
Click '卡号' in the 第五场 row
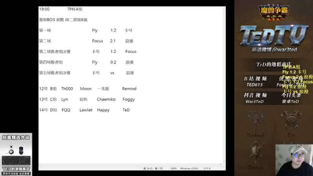[x=96, y=73]
